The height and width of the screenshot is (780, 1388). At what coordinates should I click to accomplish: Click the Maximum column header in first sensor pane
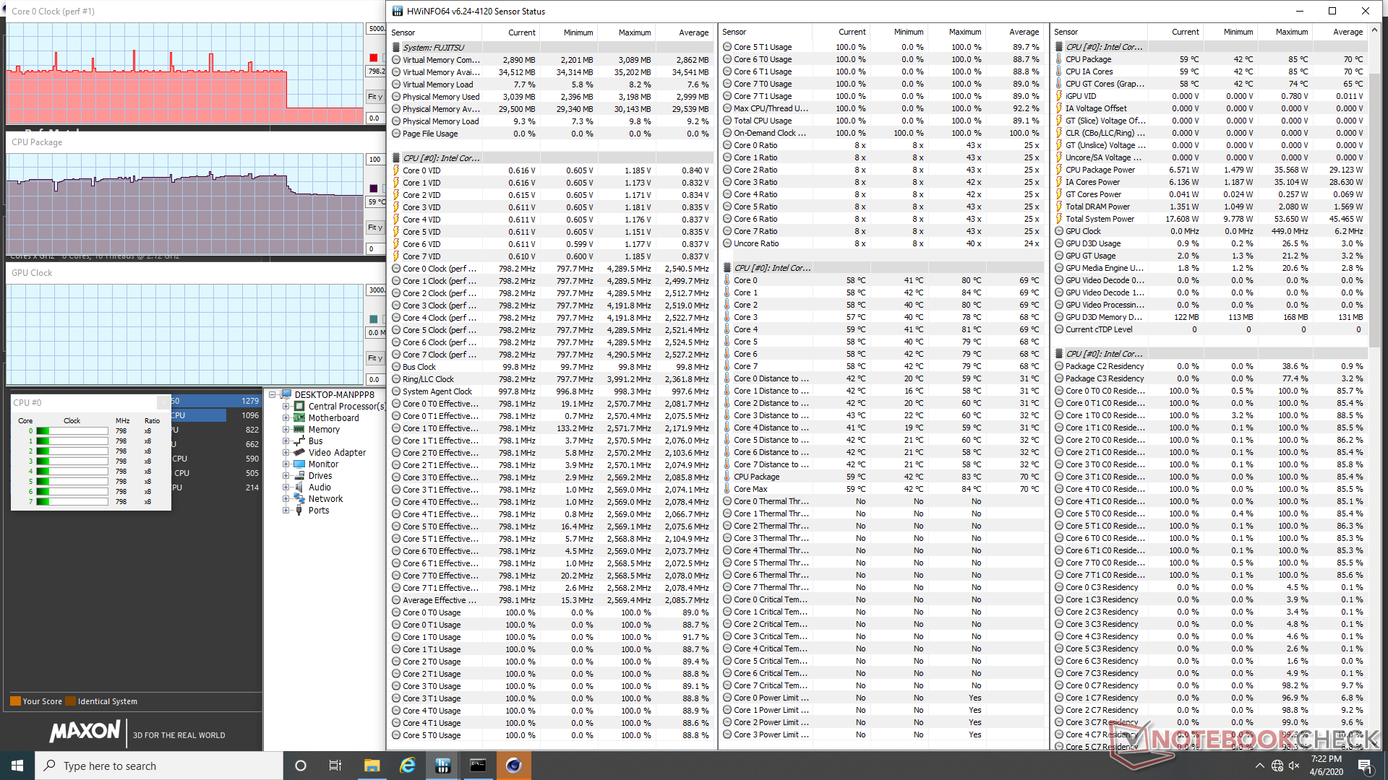(x=634, y=32)
